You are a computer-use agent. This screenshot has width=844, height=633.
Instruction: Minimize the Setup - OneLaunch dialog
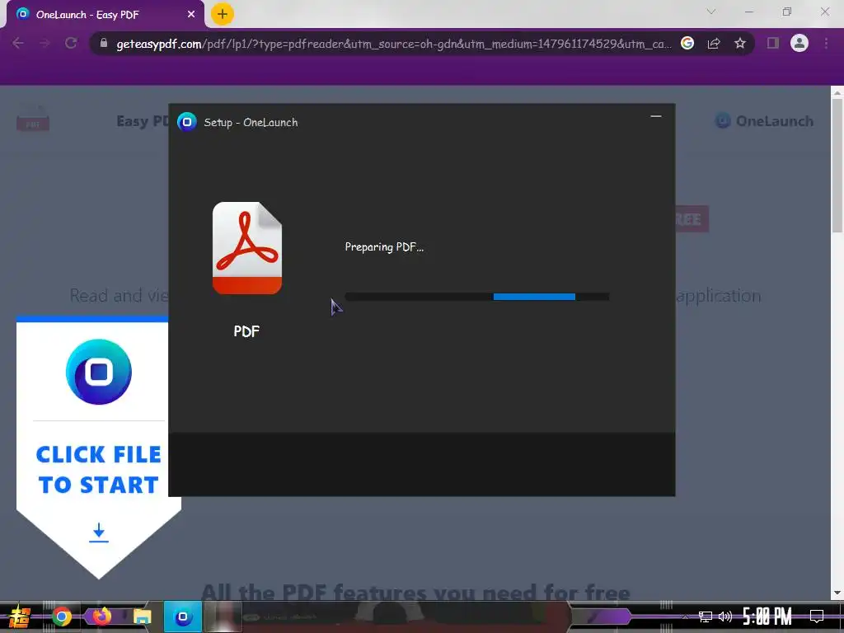pos(655,116)
